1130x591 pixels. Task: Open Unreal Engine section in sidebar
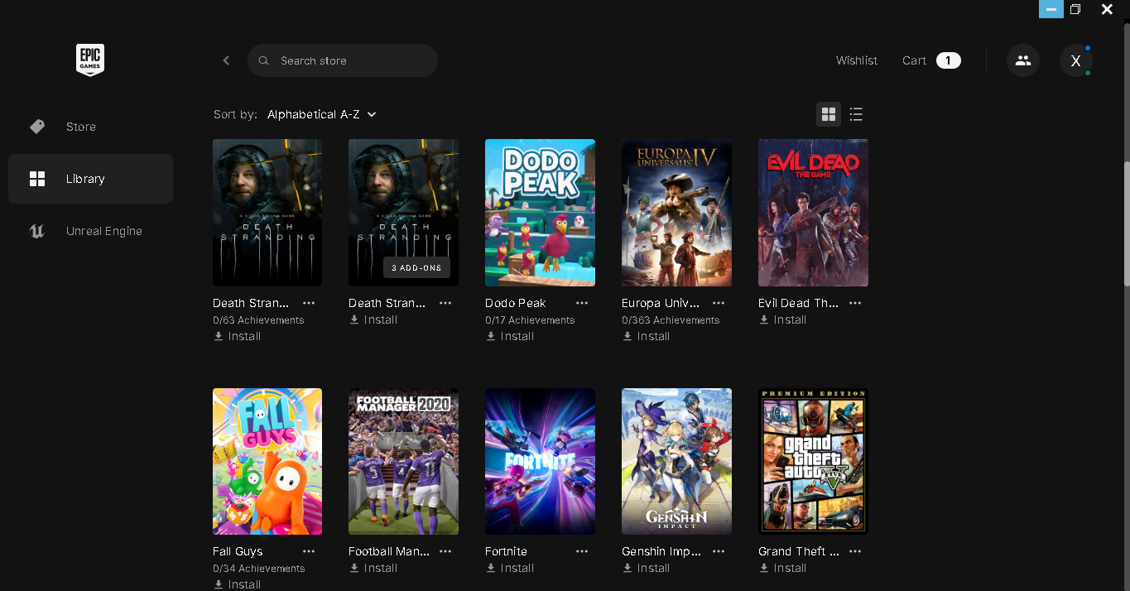pos(90,231)
